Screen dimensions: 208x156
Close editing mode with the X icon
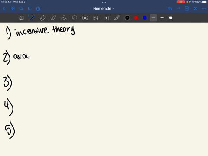click(x=195, y=9)
